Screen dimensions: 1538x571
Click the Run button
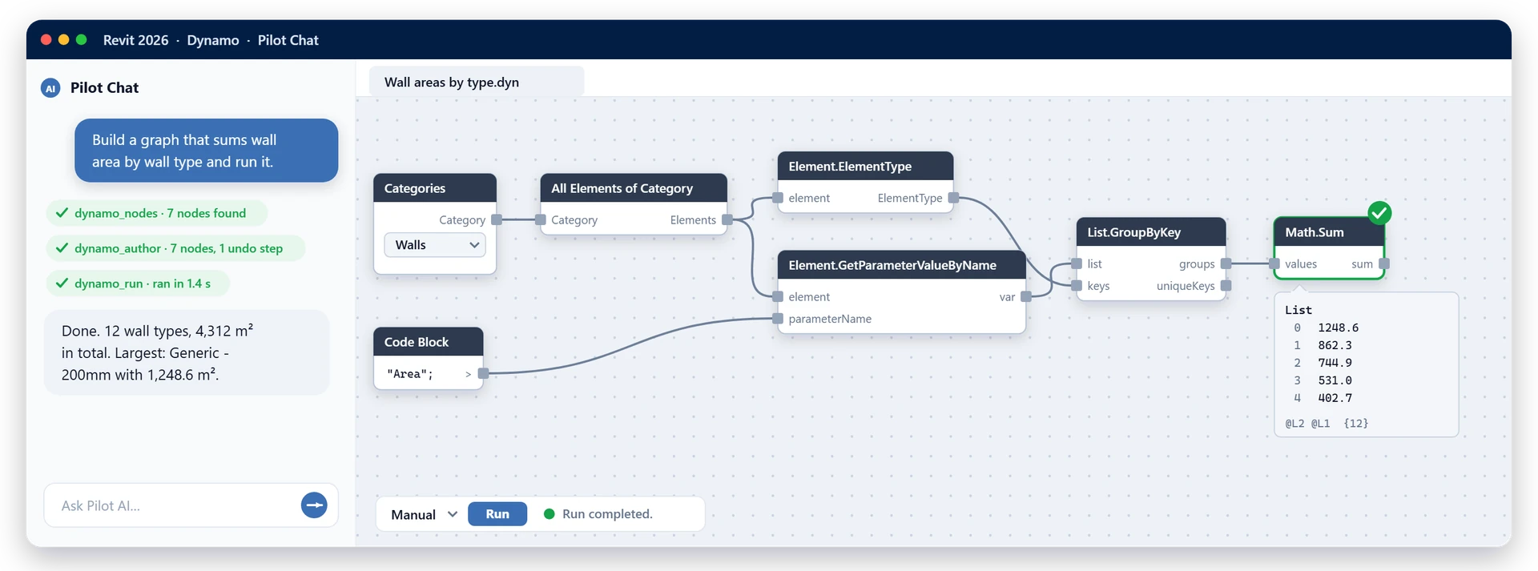coord(497,514)
